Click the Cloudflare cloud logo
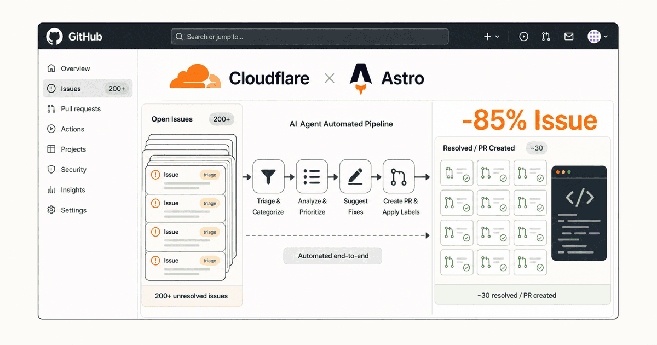Image resolution: width=657 pixels, height=345 pixels. [195, 77]
